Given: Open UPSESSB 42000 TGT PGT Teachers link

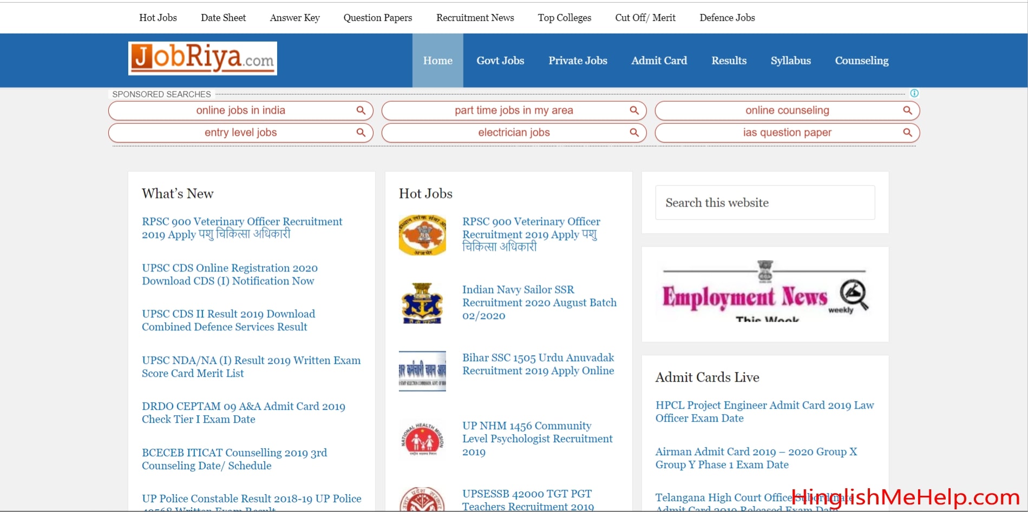Looking at the screenshot, I should coord(528,500).
